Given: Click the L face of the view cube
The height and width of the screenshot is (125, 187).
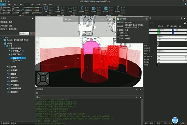Looking at the screenshot, I should coord(39,78).
